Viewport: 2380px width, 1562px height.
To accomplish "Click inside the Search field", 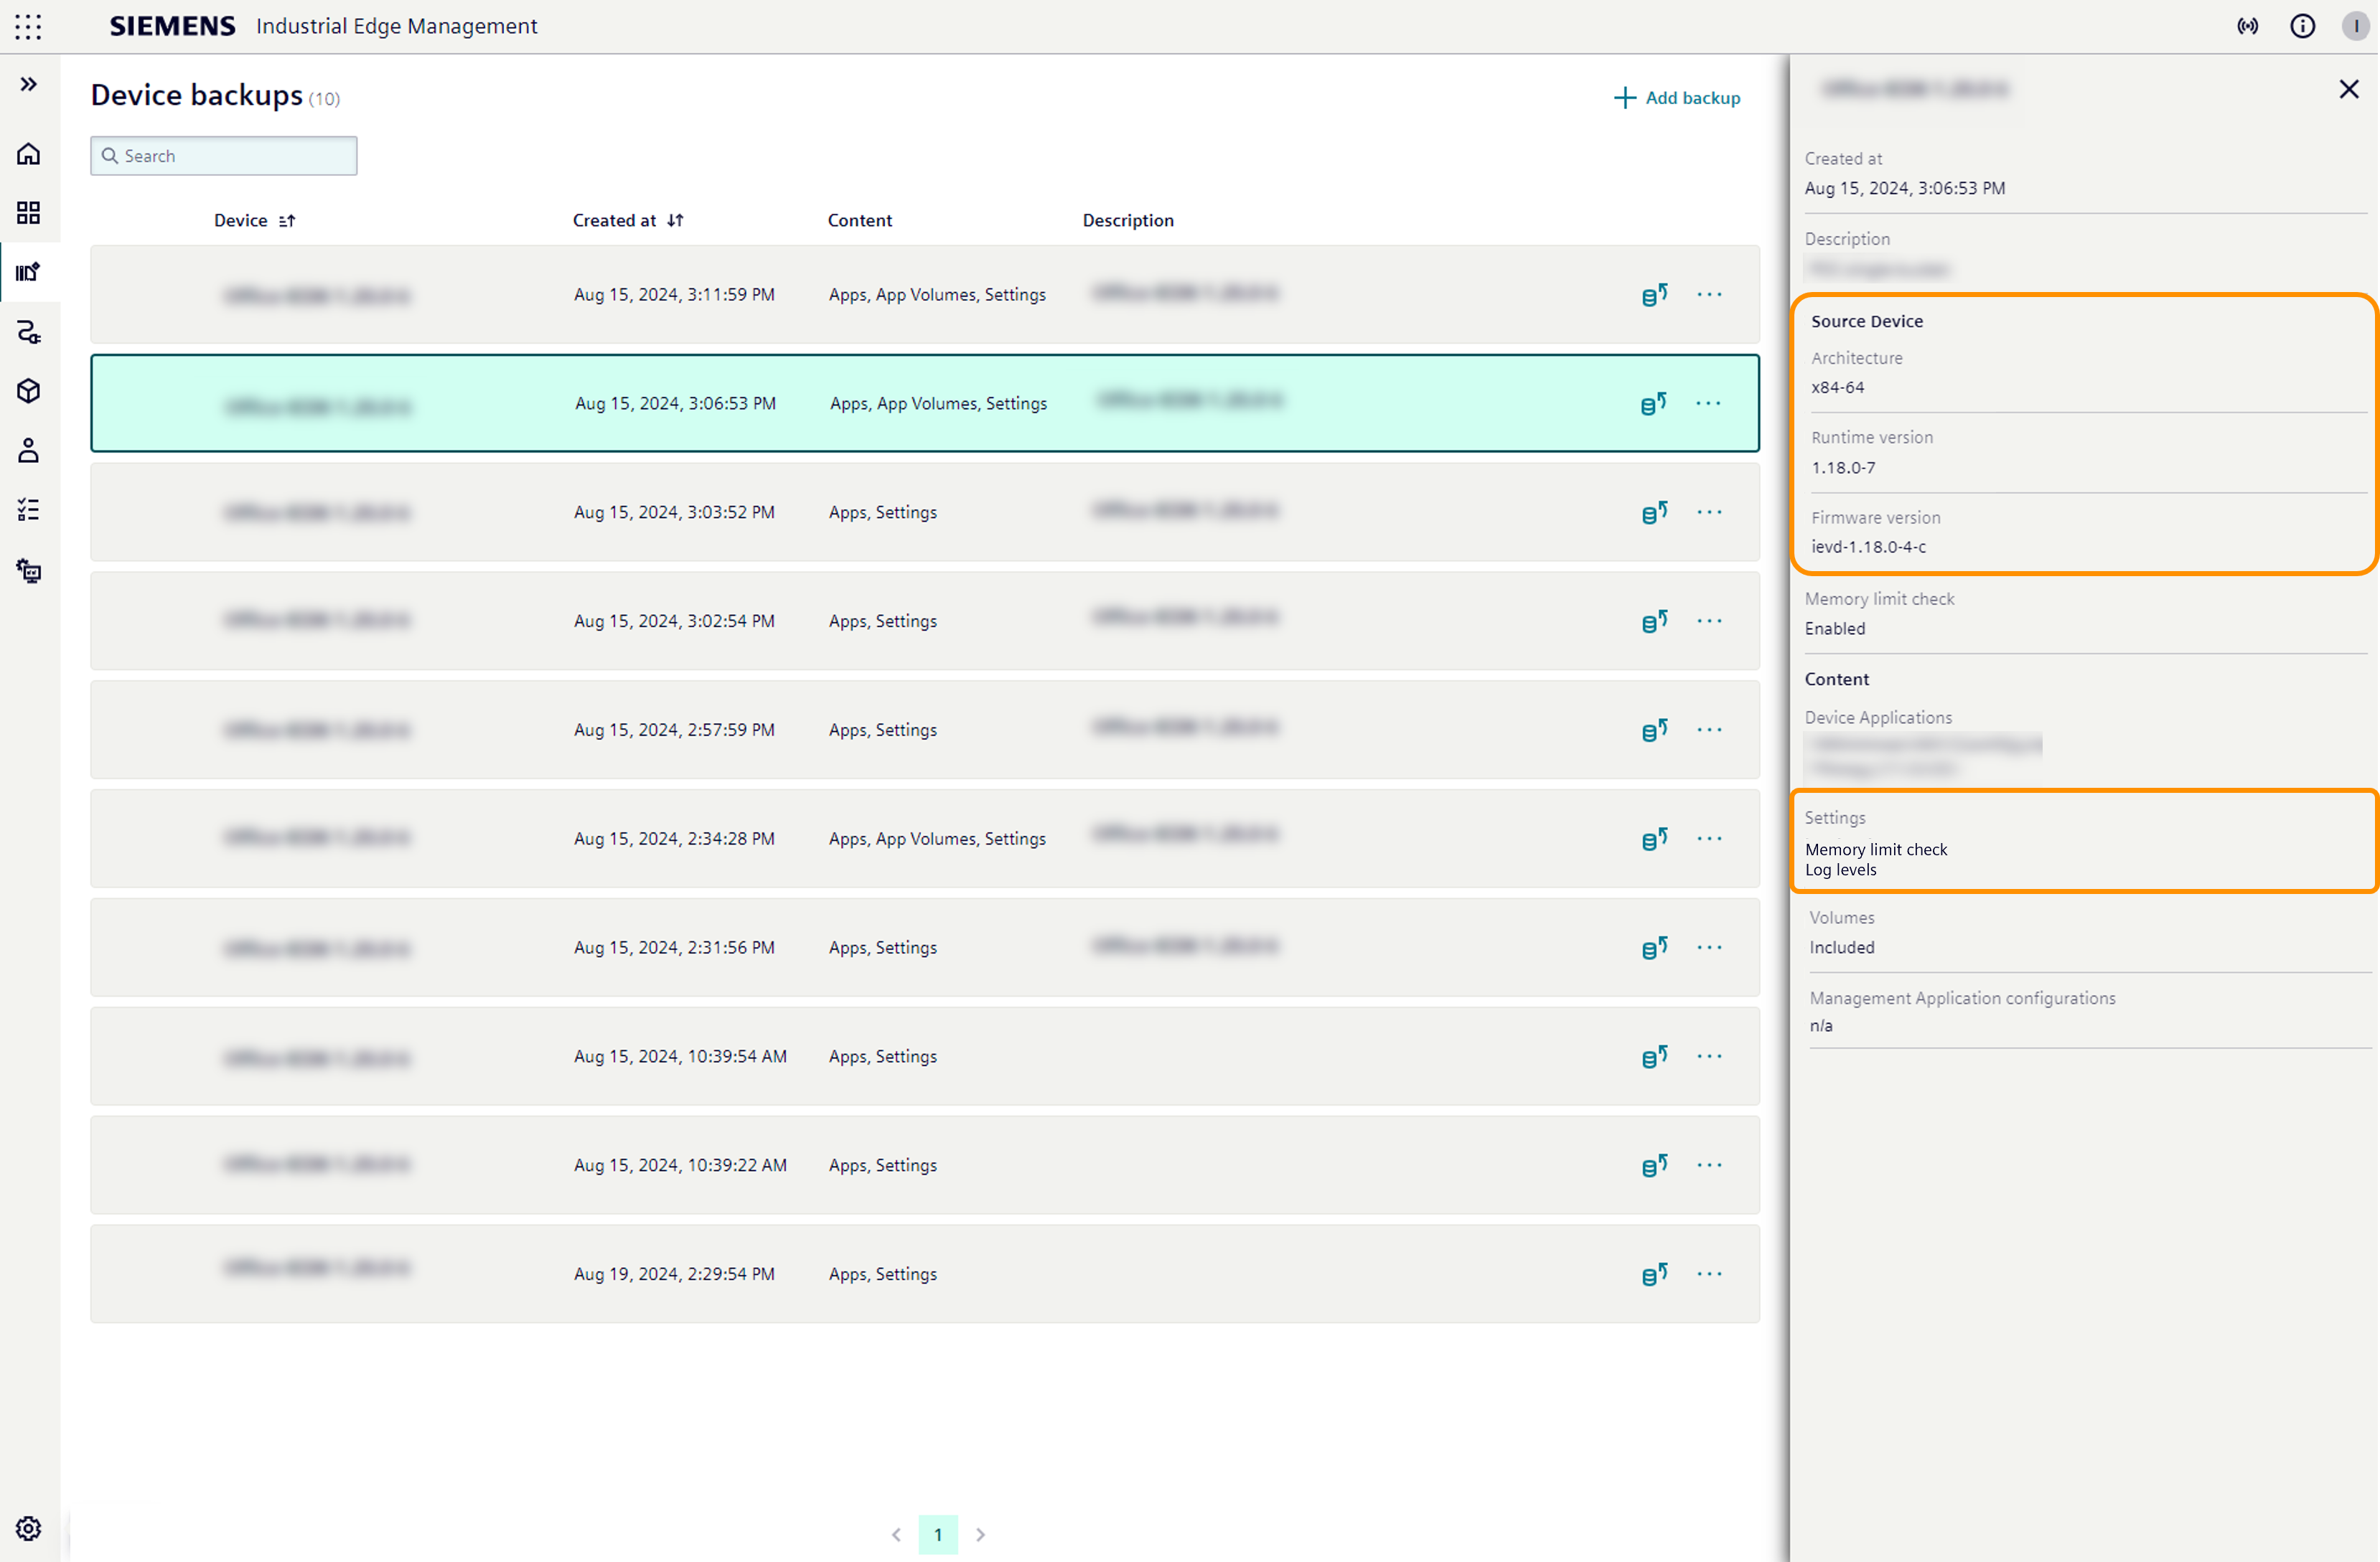I will tap(223, 155).
